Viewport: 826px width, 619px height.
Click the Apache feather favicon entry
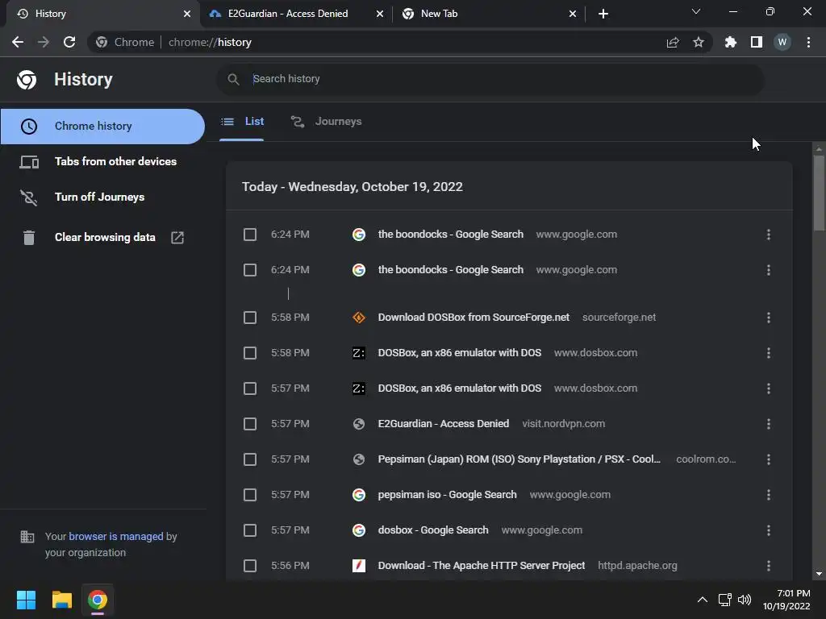click(x=359, y=566)
